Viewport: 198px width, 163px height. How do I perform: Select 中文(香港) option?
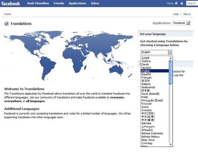tap(155, 120)
